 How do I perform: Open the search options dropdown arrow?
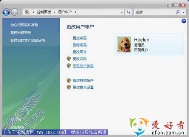pyautogui.click(x=184, y=12)
